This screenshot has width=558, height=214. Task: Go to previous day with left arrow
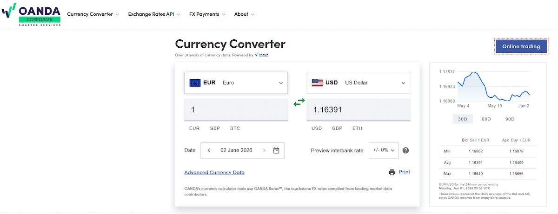209,150
